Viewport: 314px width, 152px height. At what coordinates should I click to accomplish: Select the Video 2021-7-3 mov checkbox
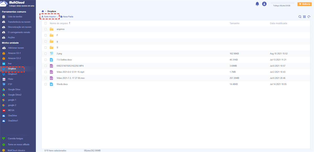pyautogui.click(x=46, y=78)
